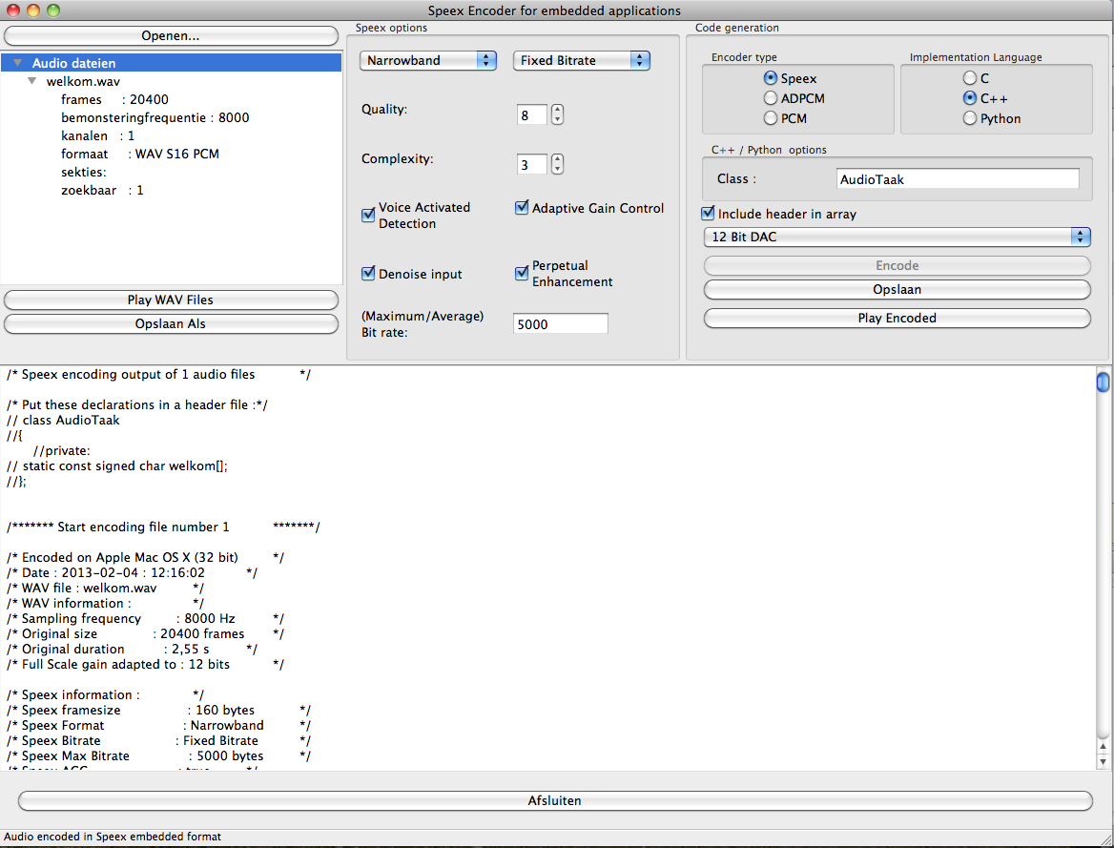Open the Narrowband band dropdown

[427, 60]
